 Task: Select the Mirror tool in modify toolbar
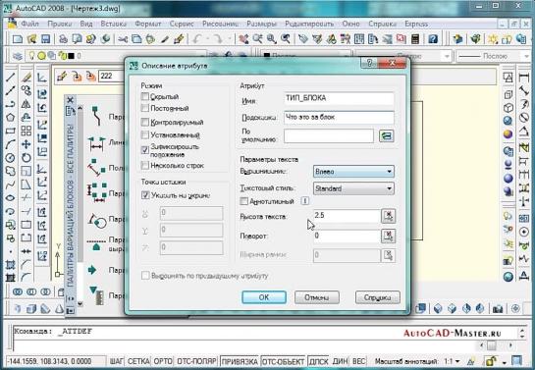click(26, 104)
